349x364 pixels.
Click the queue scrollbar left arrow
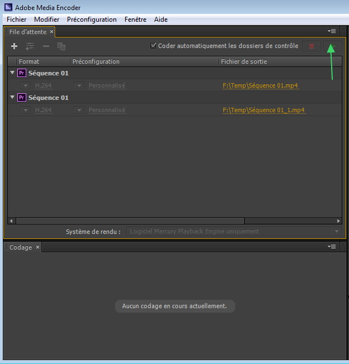click(x=11, y=221)
